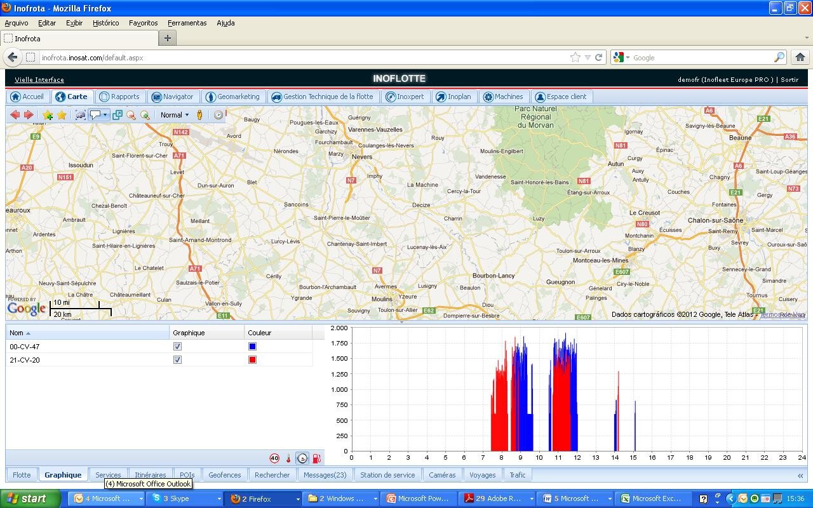The width and height of the screenshot is (813, 508).
Task: Collapse the bottom panel with double chevron
Action: pos(800,476)
